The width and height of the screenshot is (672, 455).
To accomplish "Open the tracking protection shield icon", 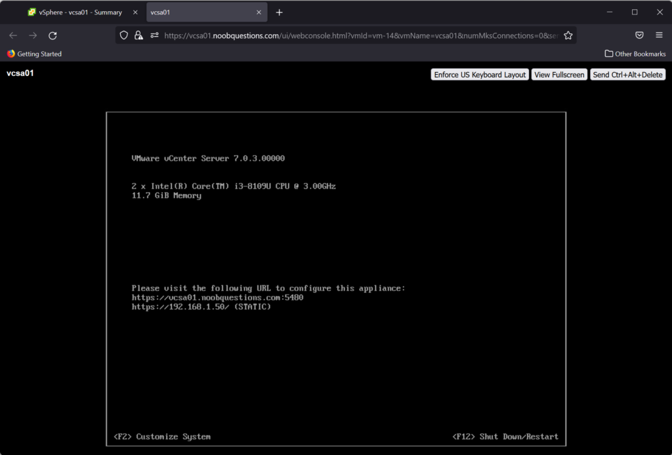I will pos(124,35).
